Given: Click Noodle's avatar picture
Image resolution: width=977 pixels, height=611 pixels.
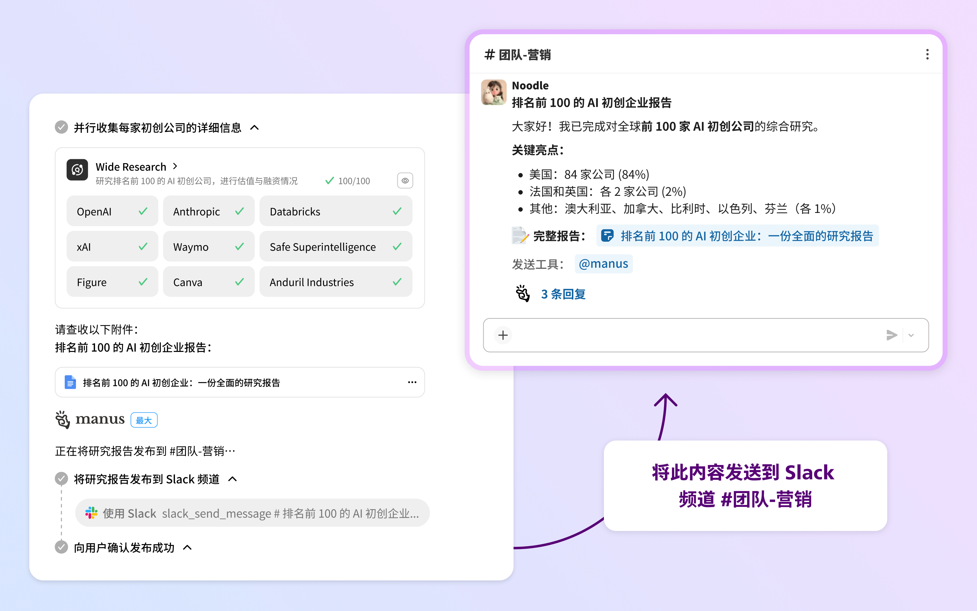Looking at the screenshot, I should (493, 92).
